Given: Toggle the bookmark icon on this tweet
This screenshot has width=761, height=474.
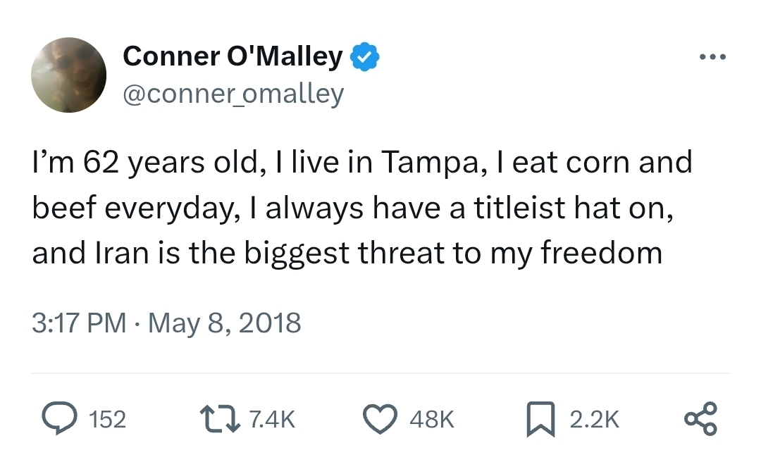Looking at the screenshot, I should click(540, 419).
